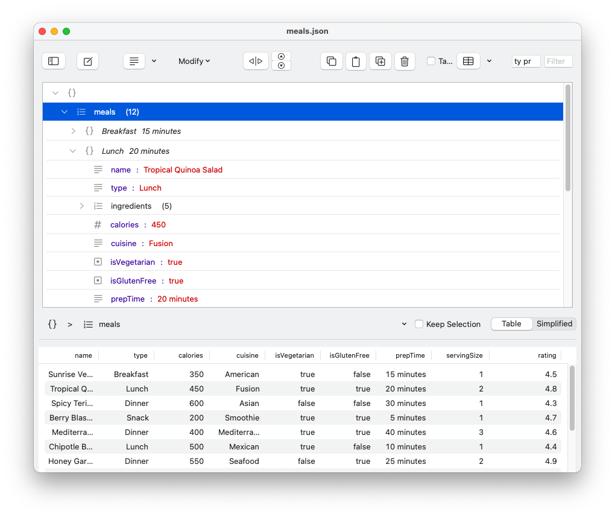This screenshot has height=517, width=615.
Task: Open the Modify menu
Action: point(194,61)
